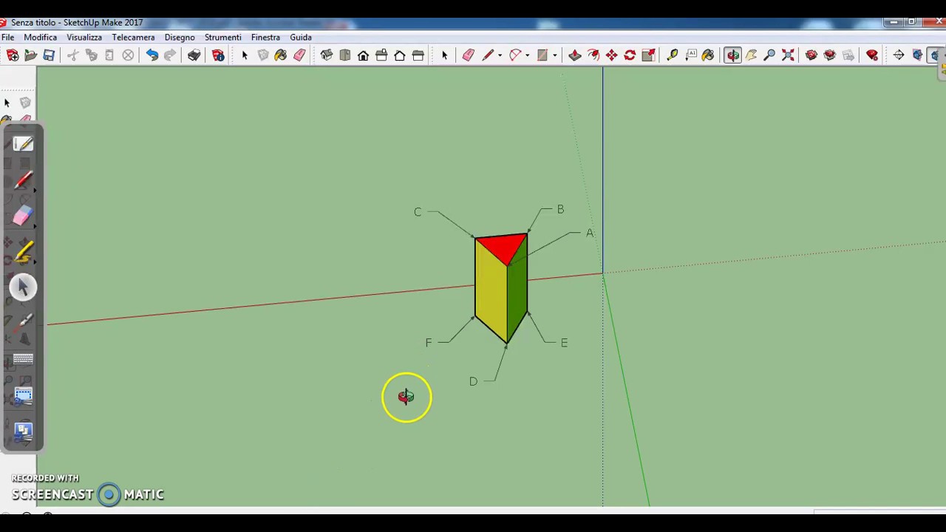Image resolution: width=946 pixels, height=532 pixels.
Task: Choose the pink eraser in recorder overlay
Action: (23, 216)
